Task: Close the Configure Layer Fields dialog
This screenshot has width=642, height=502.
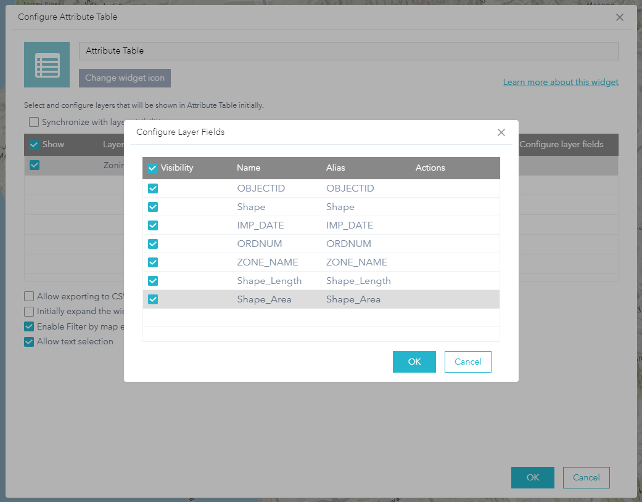Action: [x=501, y=132]
